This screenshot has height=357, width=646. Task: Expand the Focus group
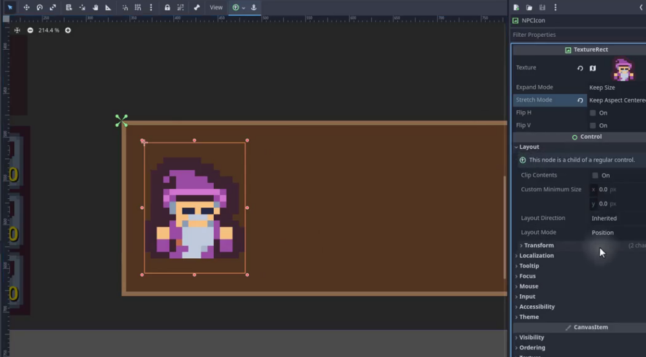[527, 276]
